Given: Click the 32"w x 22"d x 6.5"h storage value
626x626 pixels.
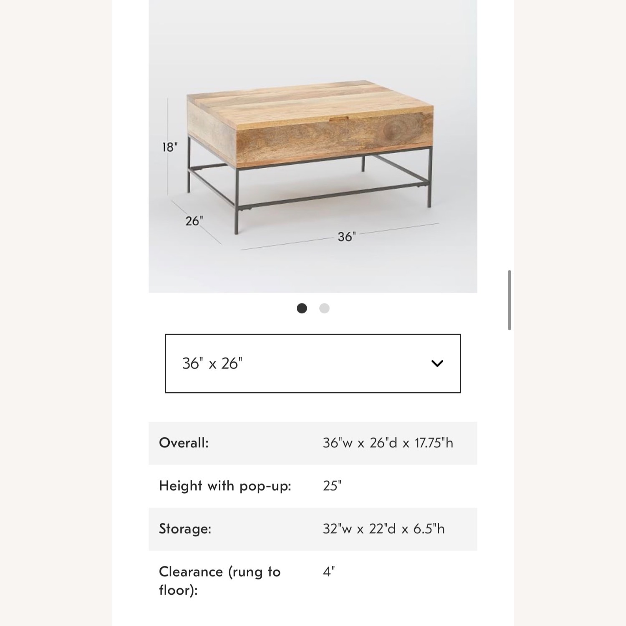Looking at the screenshot, I should pyautogui.click(x=385, y=529).
